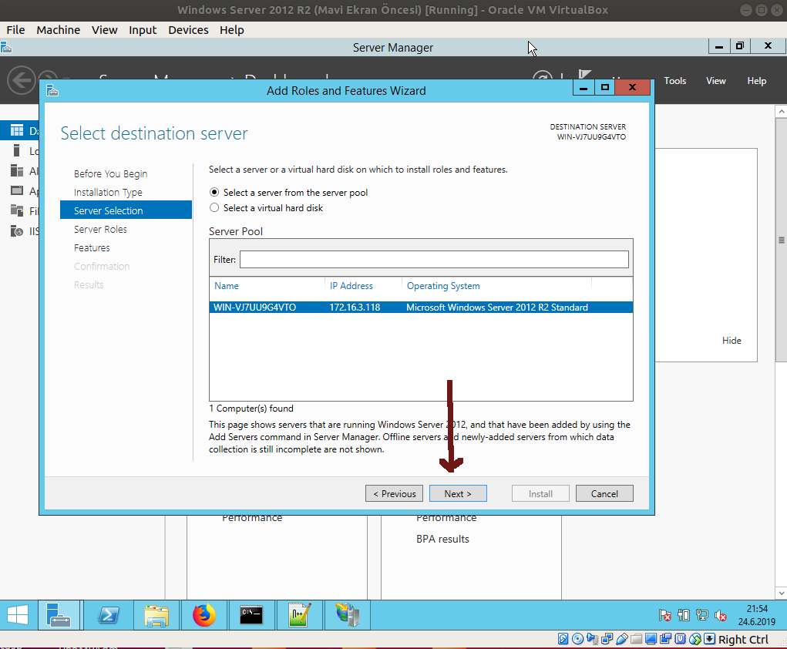The width and height of the screenshot is (787, 649).
Task: Click VirtualBox shared folders status icon
Action: click(x=637, y=639)
